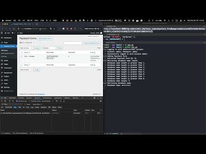The image size is (206, 154).
Task: Open Plugins in WordPress sidebar
Action: (6, 77)
